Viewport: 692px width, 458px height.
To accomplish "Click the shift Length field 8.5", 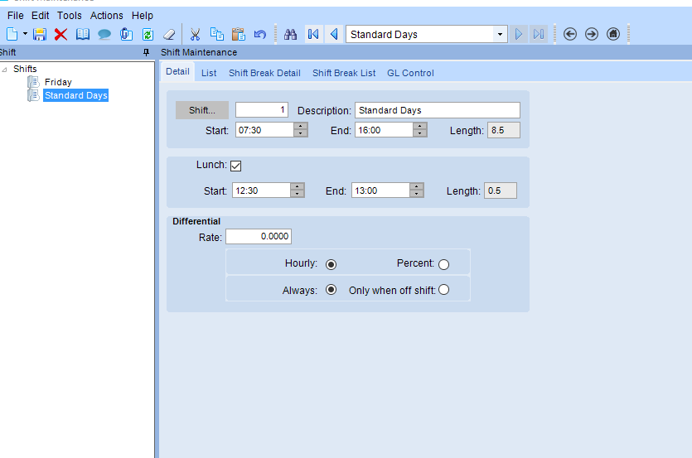I will coord(504,130).
